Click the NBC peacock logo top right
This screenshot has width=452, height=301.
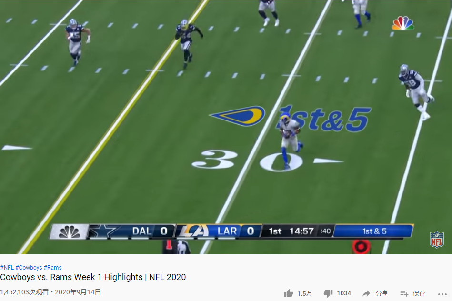tap(402, 23)
